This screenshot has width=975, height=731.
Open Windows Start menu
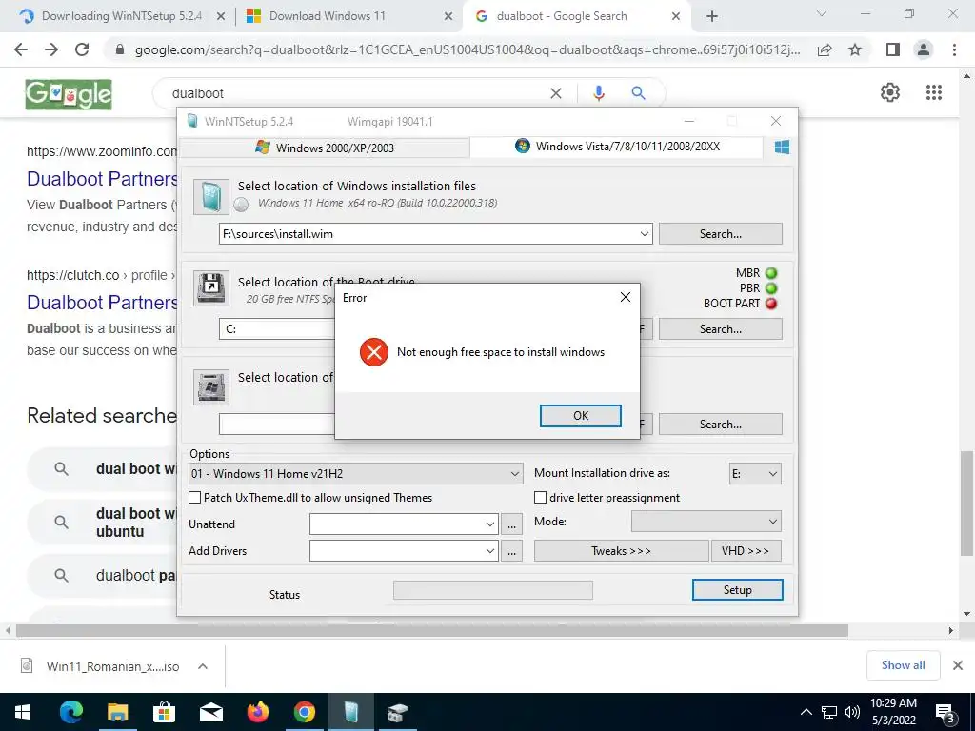coord(23,712)
